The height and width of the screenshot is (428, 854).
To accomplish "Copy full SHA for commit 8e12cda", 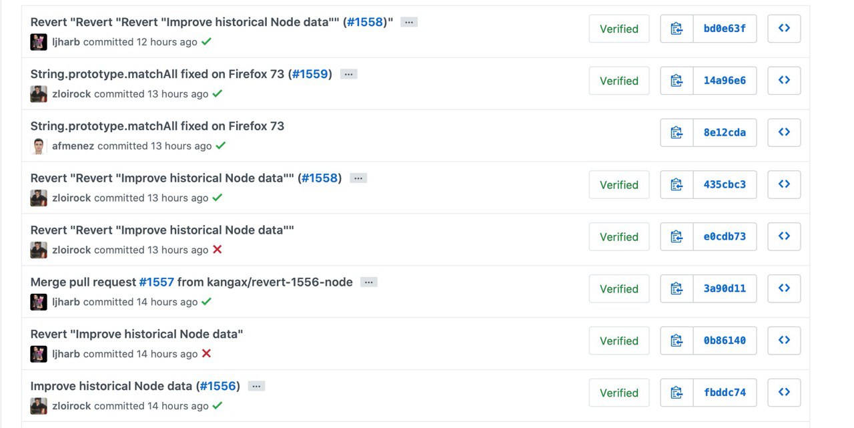I will coord(677,132).
